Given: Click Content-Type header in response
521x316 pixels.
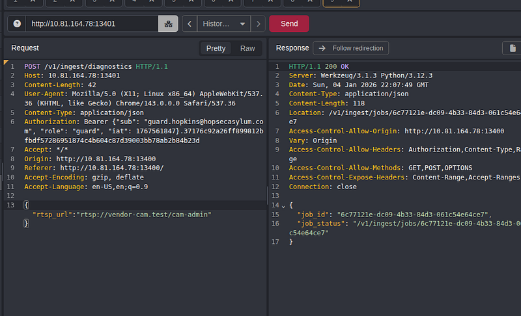Looking at the screenshot, I should 349,94.
